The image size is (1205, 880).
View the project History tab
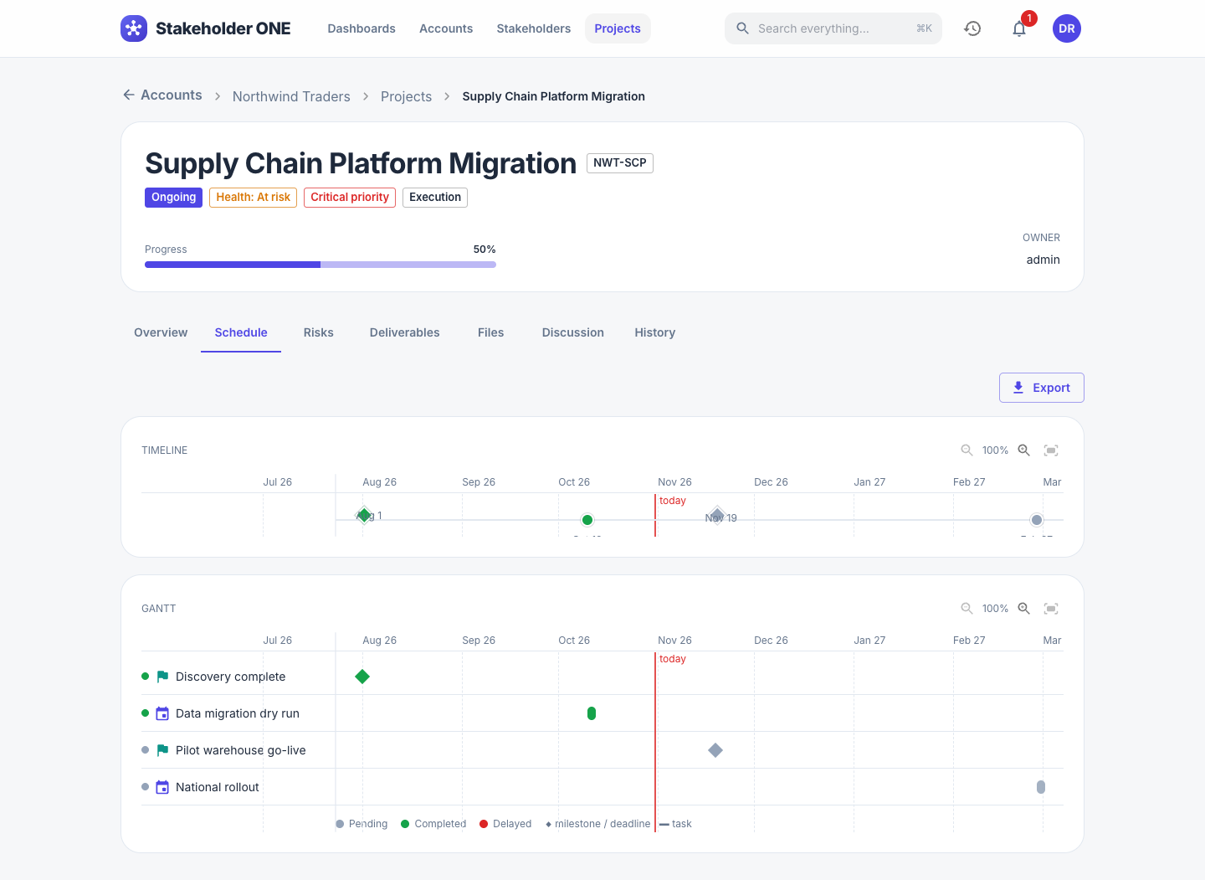pos(655,332)
